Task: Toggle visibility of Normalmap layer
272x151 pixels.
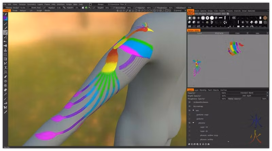Action: point(189,106)
